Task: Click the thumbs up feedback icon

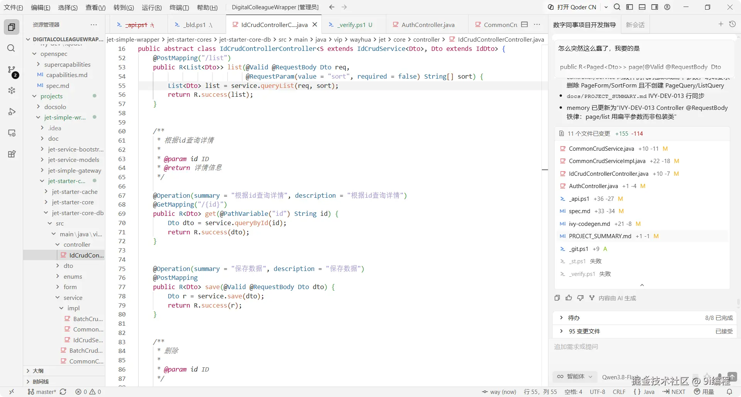Action: 569,298
